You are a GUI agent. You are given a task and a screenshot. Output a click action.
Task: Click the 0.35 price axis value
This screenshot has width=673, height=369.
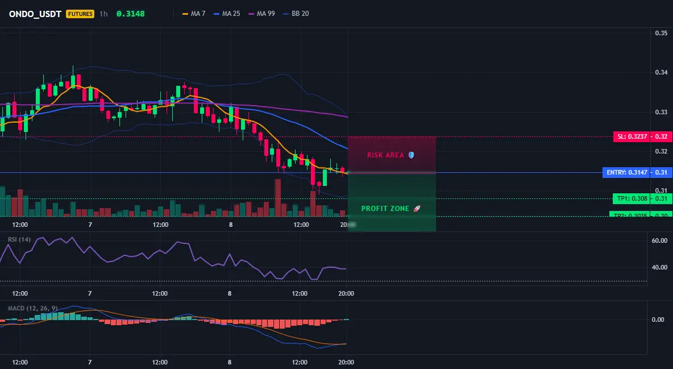[661, 33]
